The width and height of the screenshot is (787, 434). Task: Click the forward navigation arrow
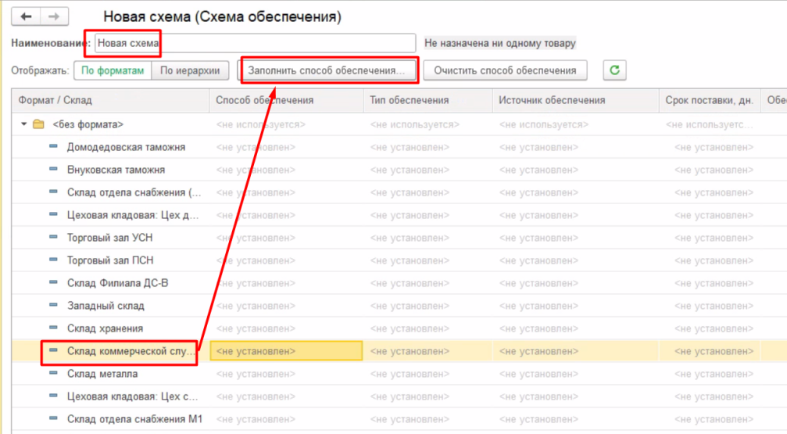54,16
